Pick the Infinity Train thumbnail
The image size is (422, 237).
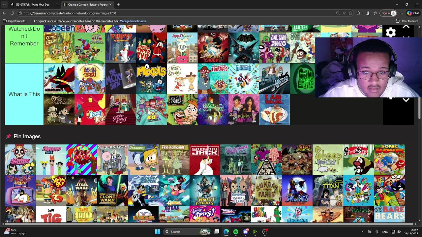(x=213, y=110)
